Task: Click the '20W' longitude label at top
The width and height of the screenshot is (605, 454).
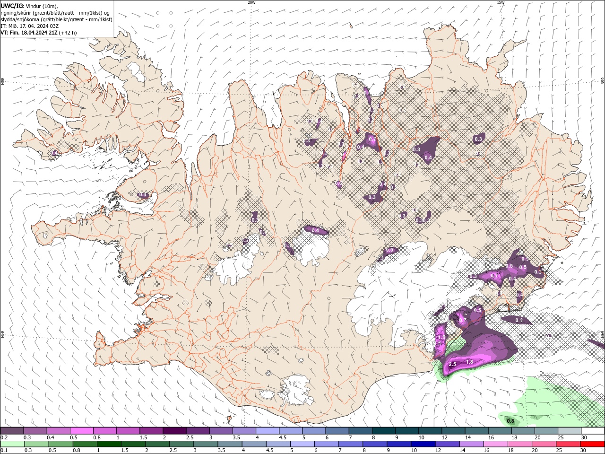Action: pos(251,2)
